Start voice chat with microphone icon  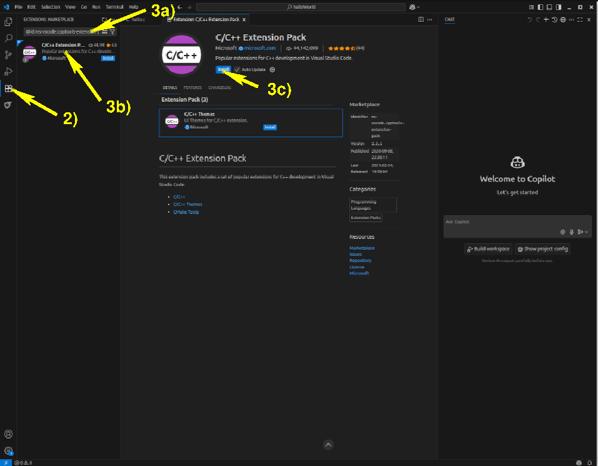pos(571,232)
